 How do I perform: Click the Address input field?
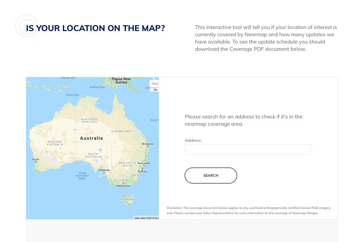coord(248,150)
